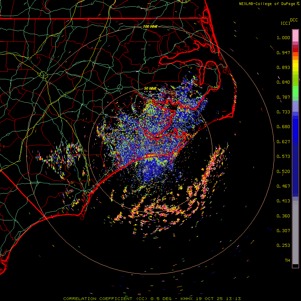Click the 0.5 DEG elevation text
This screenshot has width=301, height=301.
coord(161,299)
